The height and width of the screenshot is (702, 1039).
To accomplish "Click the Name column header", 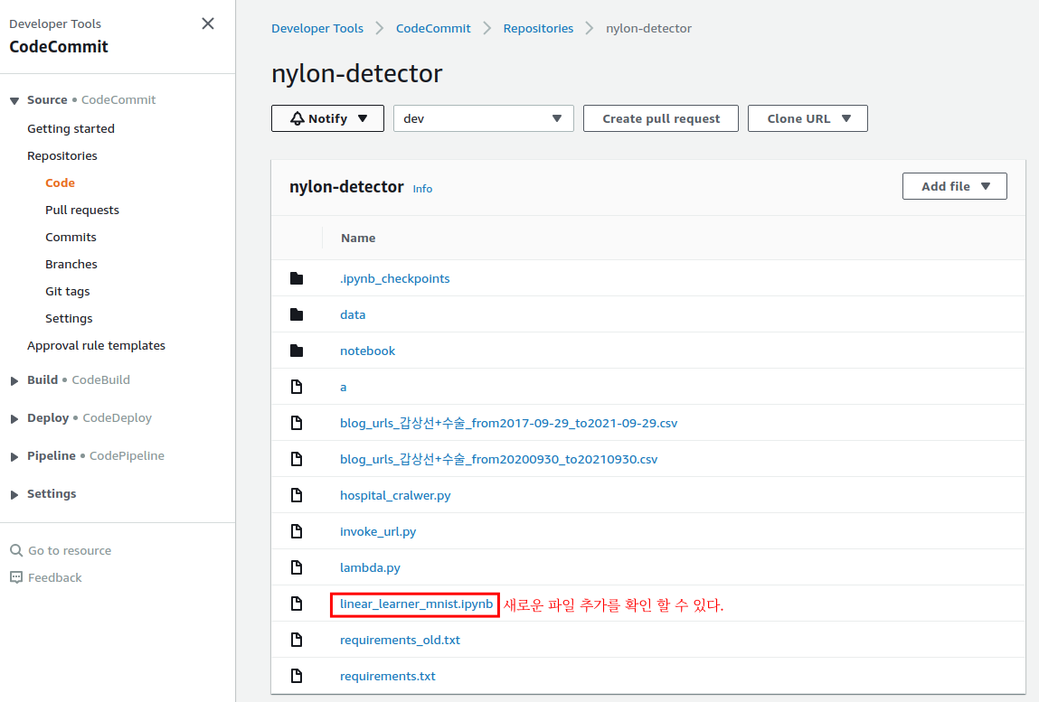I will (358, 238).
